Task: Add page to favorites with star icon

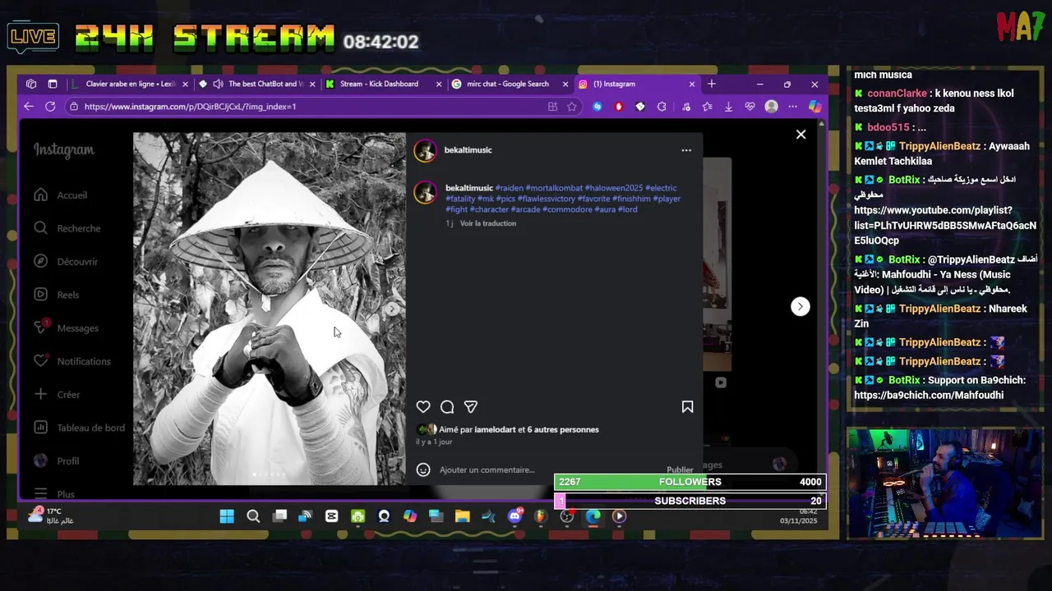Action: (572, 107)
